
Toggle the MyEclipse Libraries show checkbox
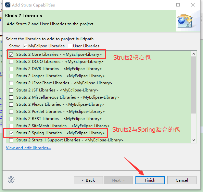click(x=25, y=46)
